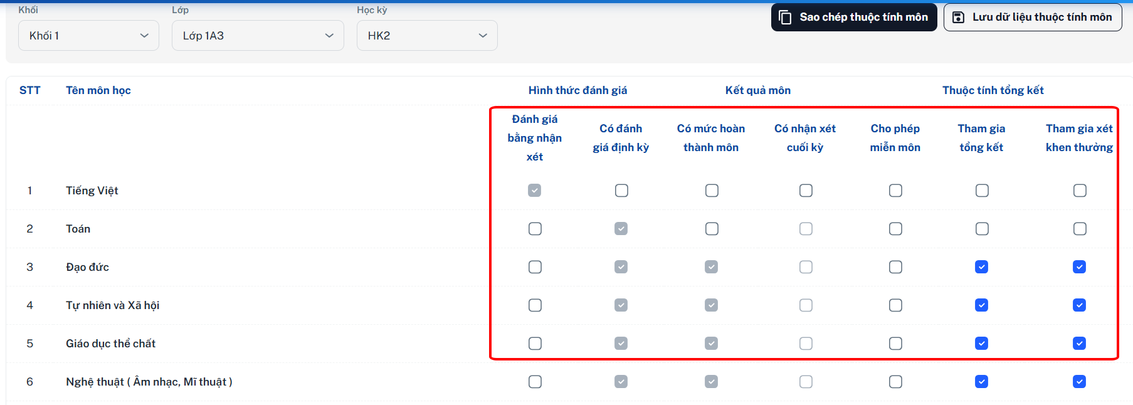Image resolution: width=1133 pixels, height=405 pixels.
Task: Uncheck Tham gia xét khen thưởng for Giáo dục thể chất
Action: 1080,343
